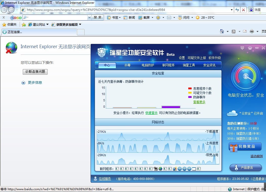This screenshot has height=192, width=266.
Task: Go back with the IE Back arrow
Action: (4, 10)
